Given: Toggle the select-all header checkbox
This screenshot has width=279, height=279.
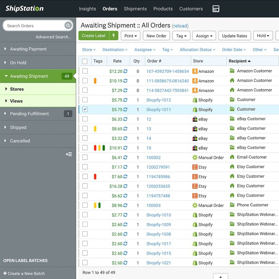Looking at the screenshot, I should (85, 61).
